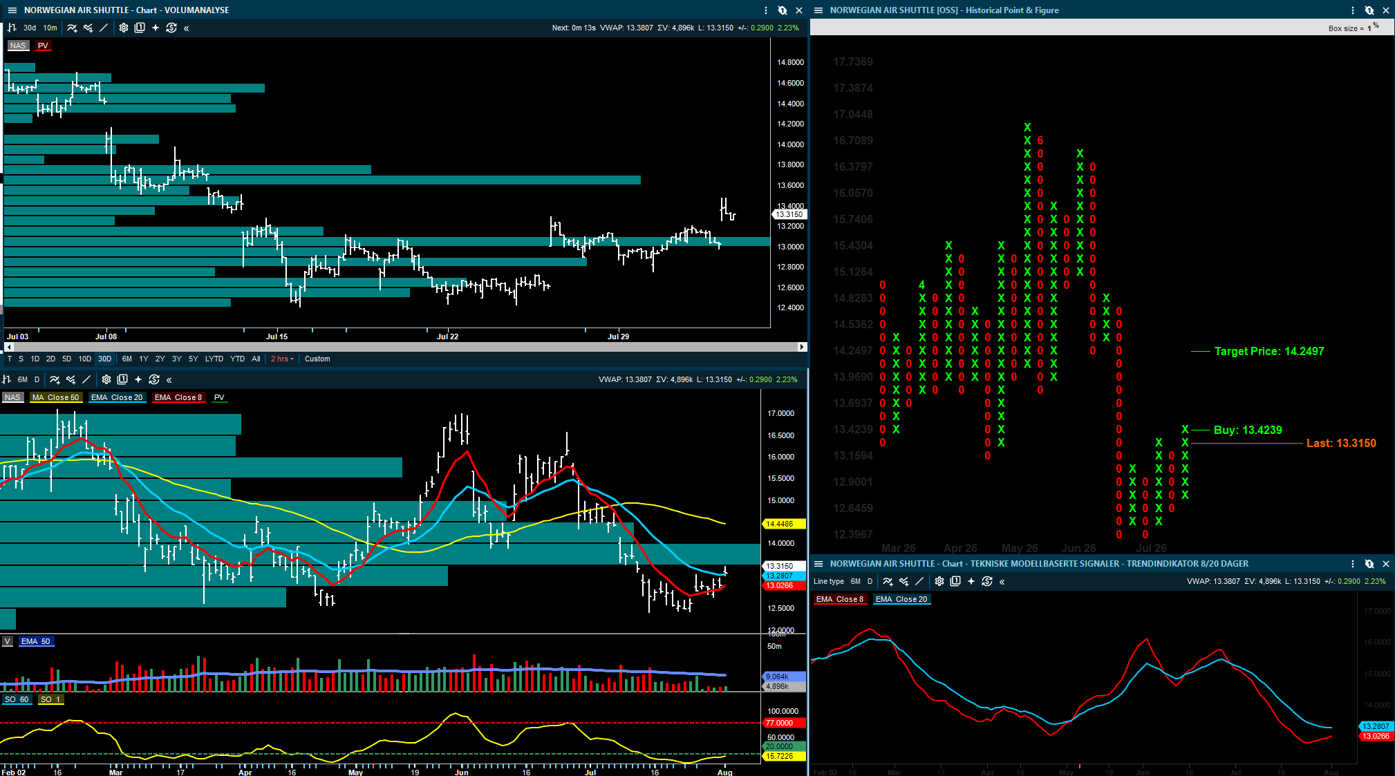This screenshot has width=1395, height=776.
Task: Toggle EMA Close 8 in the MA Close 50 chart
Action: 178,397
